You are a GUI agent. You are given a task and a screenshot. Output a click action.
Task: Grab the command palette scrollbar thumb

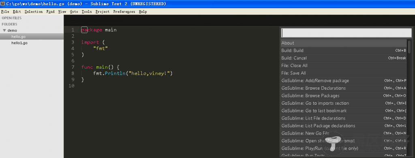point(409,46)
